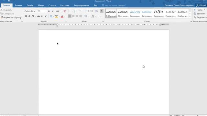The width and height of the screenshot is (207, 116).
Task: Apply the Слабое выделение style
Action: coord(182,14)
